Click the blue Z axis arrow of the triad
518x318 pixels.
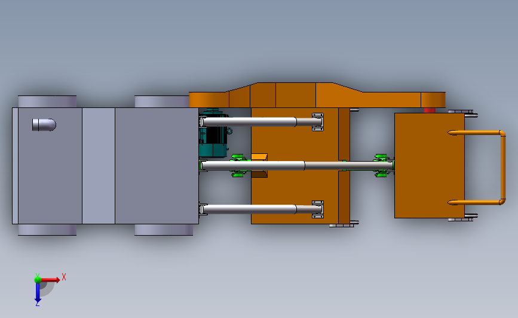pyautogui.click(x=38, y=293)
